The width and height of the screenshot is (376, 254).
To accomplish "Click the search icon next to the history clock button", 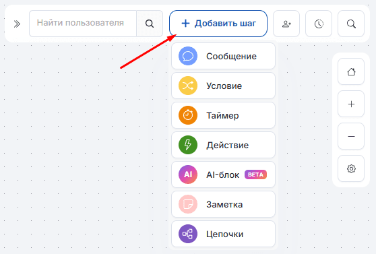I will tap(351, 24).
